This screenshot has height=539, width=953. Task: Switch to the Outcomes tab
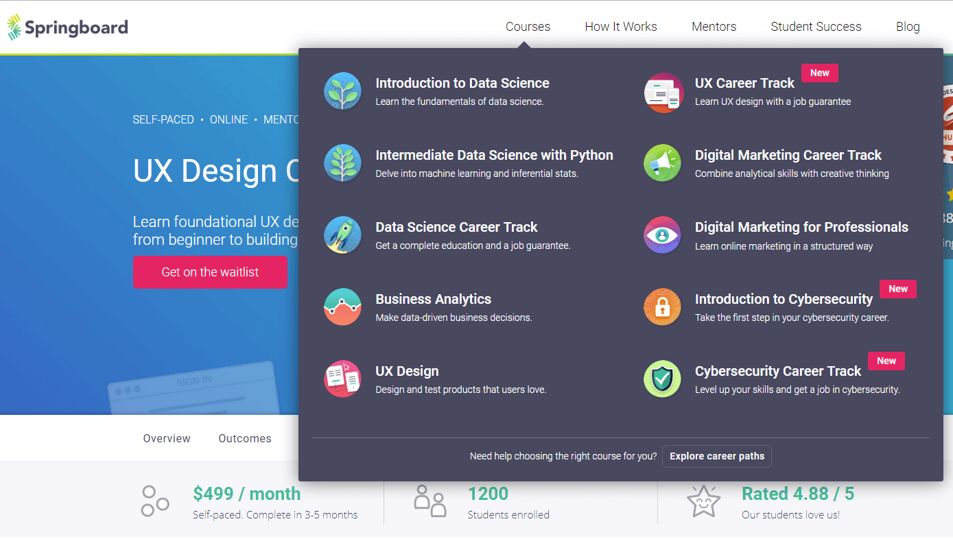coord(245,439)
